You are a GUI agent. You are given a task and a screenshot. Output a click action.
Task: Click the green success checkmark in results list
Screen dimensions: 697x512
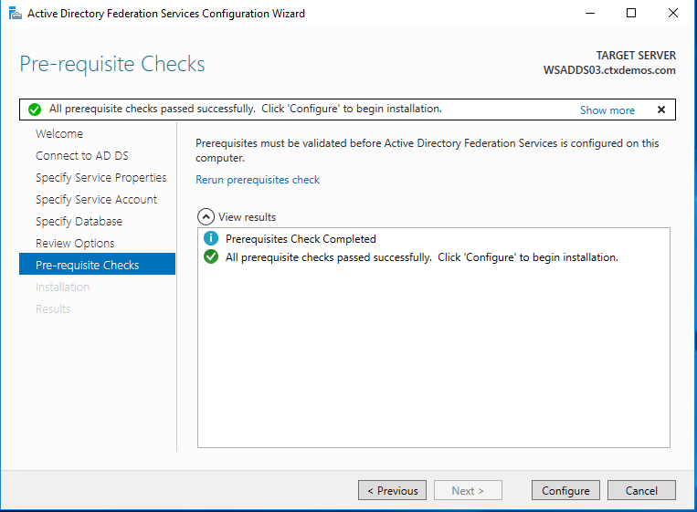211,257
